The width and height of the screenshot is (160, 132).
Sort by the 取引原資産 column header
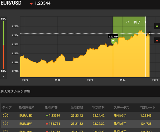[x=27, y=108]
